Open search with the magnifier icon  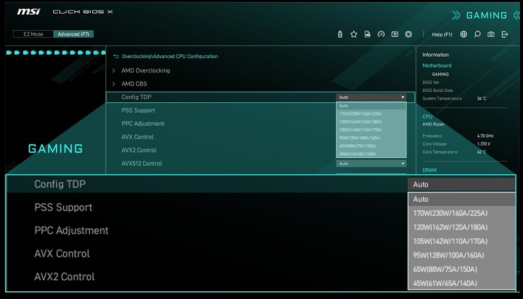(477, 34)
